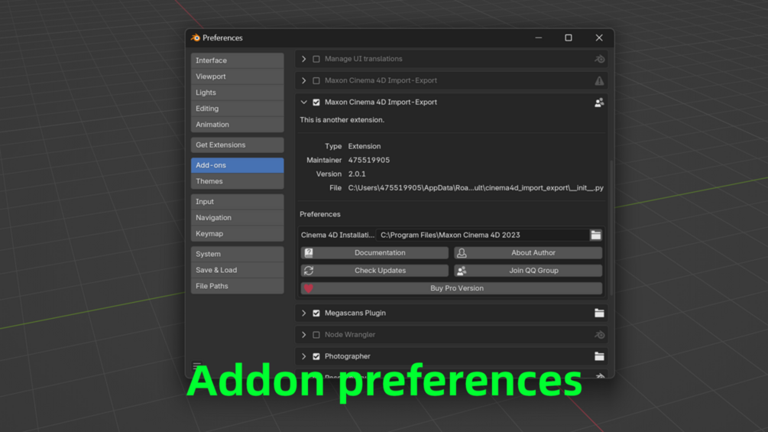Open the Editing preferences tab
This screenshot has width=768, height=432.
point(237,109)
